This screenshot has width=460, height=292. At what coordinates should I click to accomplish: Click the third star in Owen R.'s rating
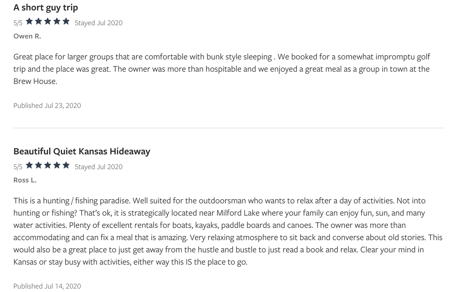click(48, 22)
